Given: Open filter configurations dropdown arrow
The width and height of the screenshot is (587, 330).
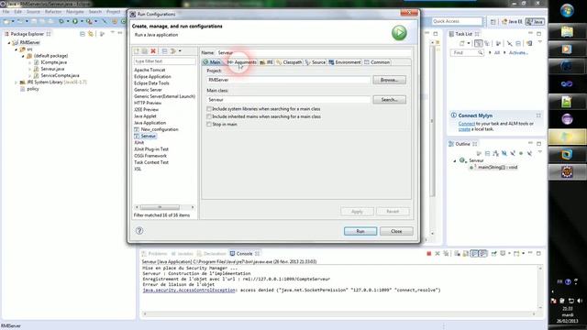Looking at the screenshot, I should click(x=180, y=51).
